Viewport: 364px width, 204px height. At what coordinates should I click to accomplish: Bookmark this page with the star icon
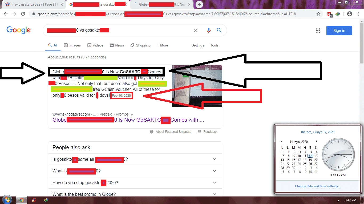coord(318,14)
